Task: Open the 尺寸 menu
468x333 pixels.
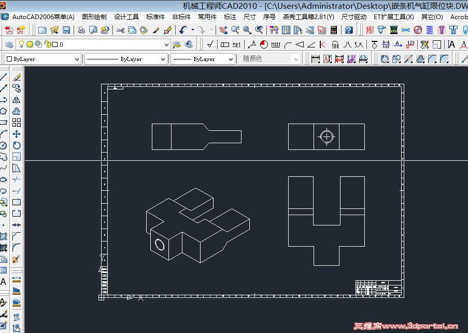Action: click(x=249, y=17)
